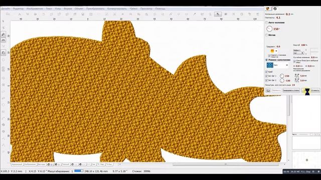Toggle the Сдвиг блока checkbox

[x=294, y=61]
